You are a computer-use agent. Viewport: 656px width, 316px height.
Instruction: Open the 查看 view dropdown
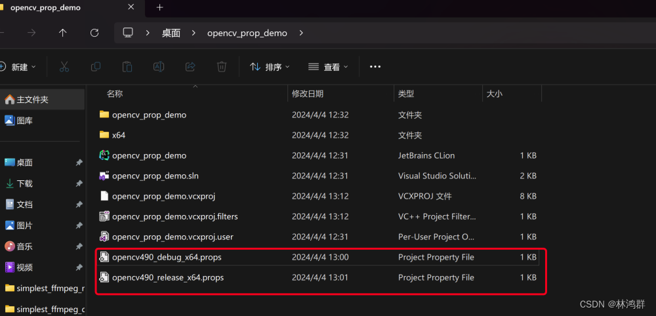click(x=328, y=67)
